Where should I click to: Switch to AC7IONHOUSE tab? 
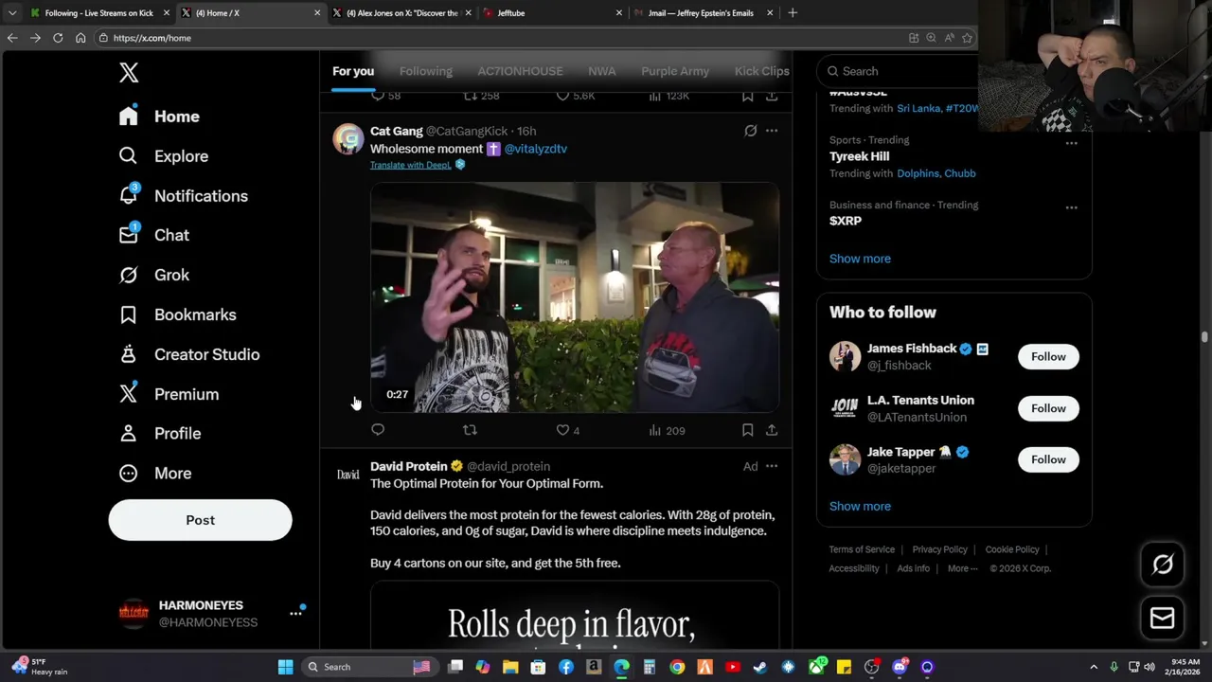(520, 71)
